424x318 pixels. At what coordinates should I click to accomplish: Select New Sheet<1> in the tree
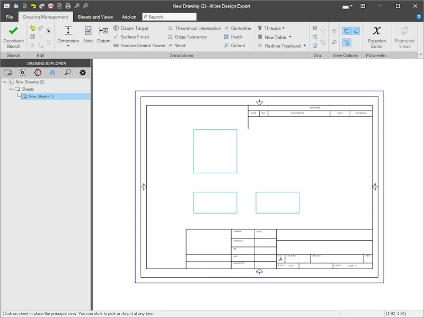click(x=56, y=96)
